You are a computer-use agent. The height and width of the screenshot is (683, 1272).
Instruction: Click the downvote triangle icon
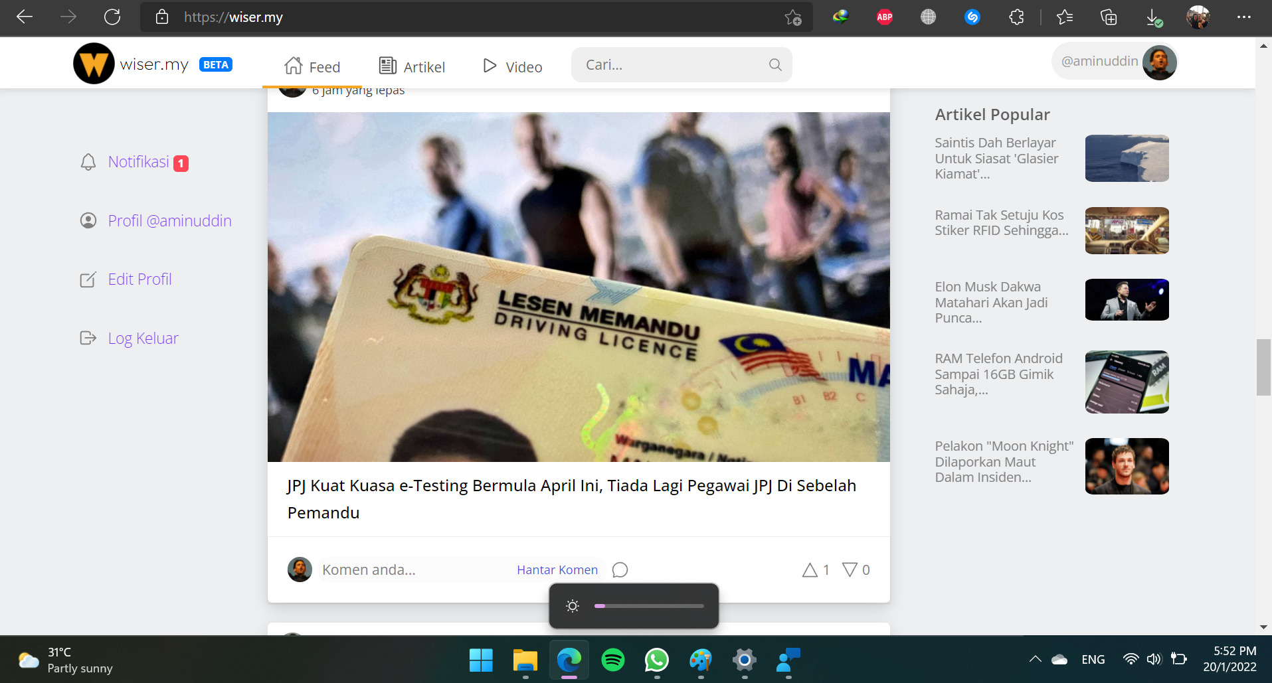849,569
